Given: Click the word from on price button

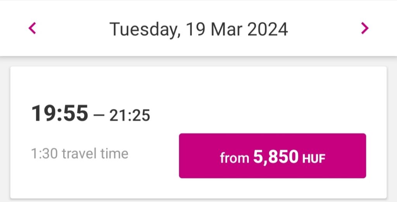Looking at the screenshot, I should [235, 158].
